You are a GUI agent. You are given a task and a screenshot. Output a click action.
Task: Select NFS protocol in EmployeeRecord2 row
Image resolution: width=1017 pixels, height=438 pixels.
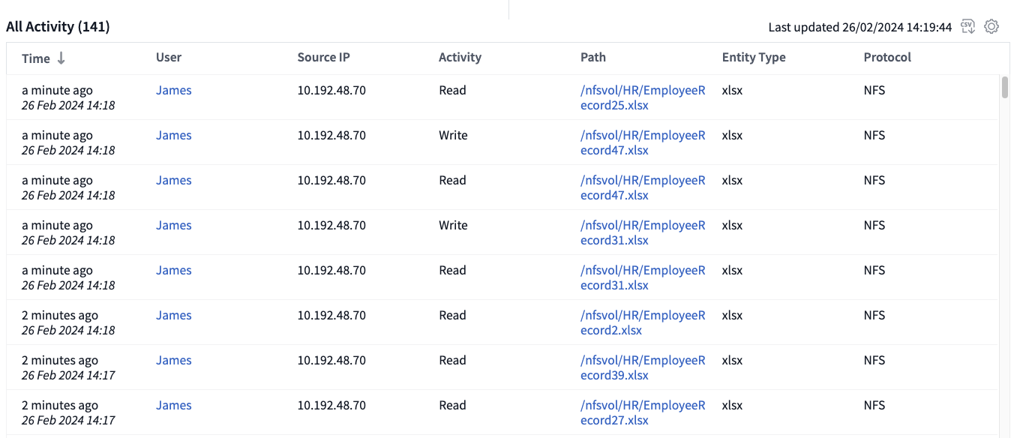(x=874, y=315)
